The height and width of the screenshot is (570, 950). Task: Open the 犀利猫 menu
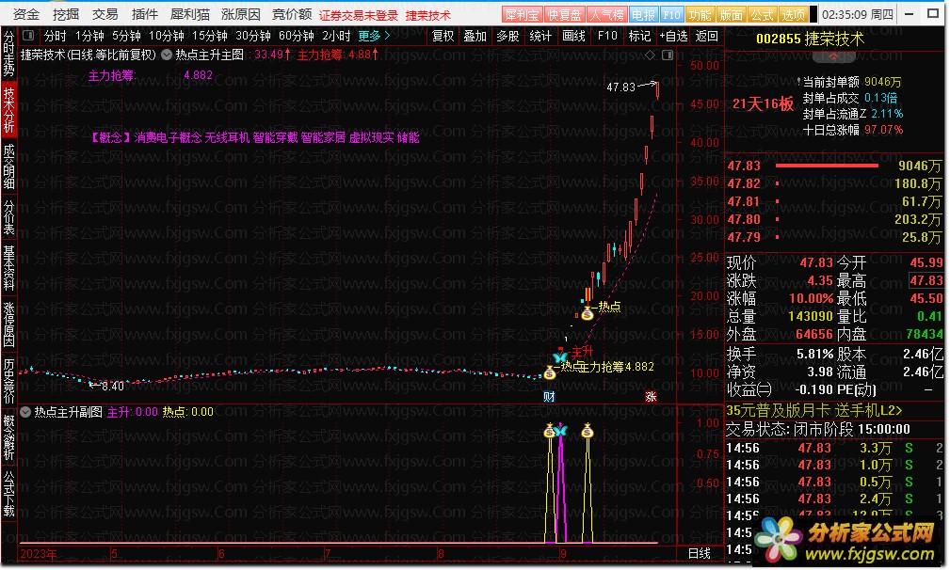[x=189, y=14]
